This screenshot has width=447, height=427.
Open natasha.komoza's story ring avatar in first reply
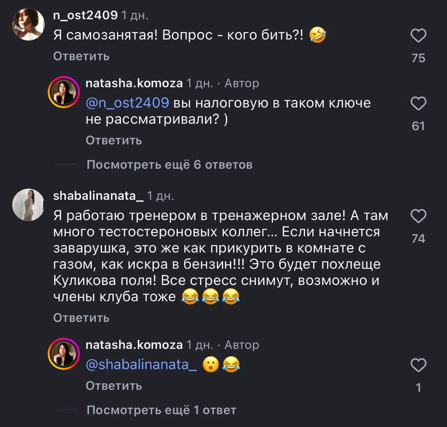(64, 92)
